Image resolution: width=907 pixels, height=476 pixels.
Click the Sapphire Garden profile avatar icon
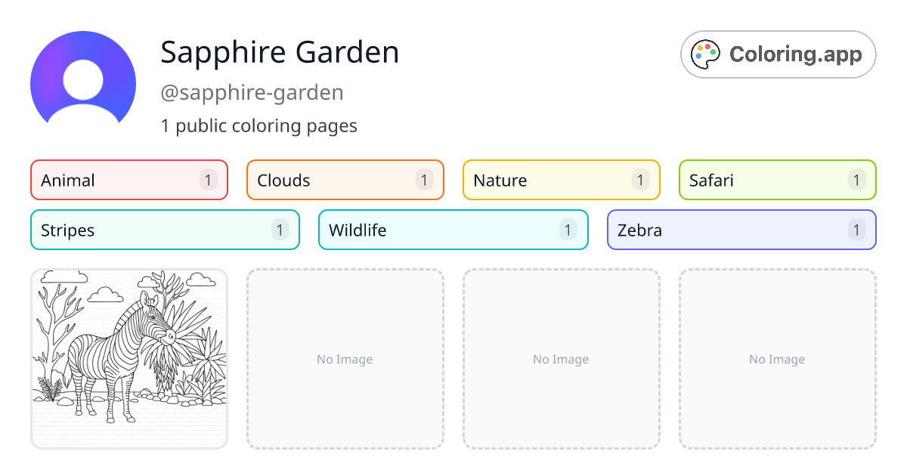(83, 79)
